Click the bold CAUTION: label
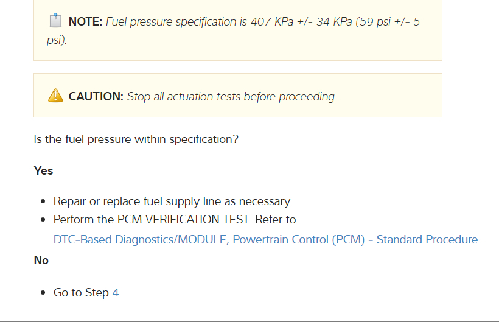The height and width of the screenshot is (322, 499). [x=96, y=96]
